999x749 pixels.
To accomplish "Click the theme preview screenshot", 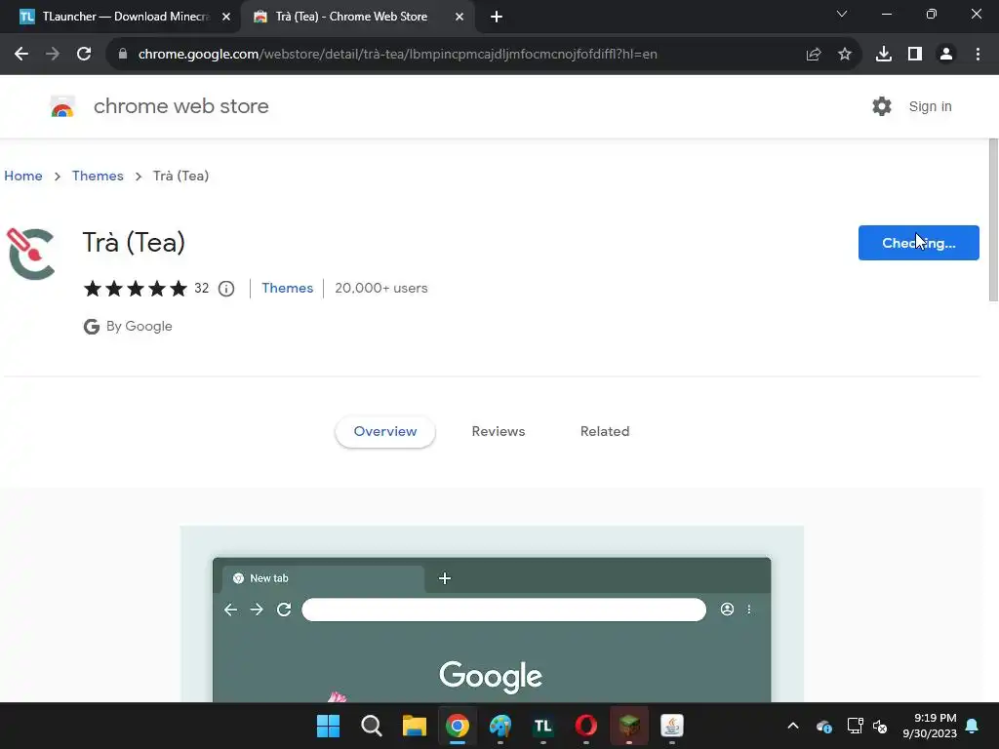I will point(492,614).
